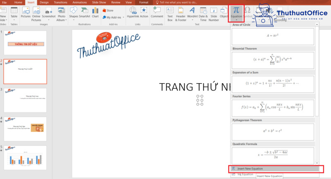331x179 pixels.
Task: Click the TRANG THỨ NHẤT slide title
Action: (x=195, y=87)
